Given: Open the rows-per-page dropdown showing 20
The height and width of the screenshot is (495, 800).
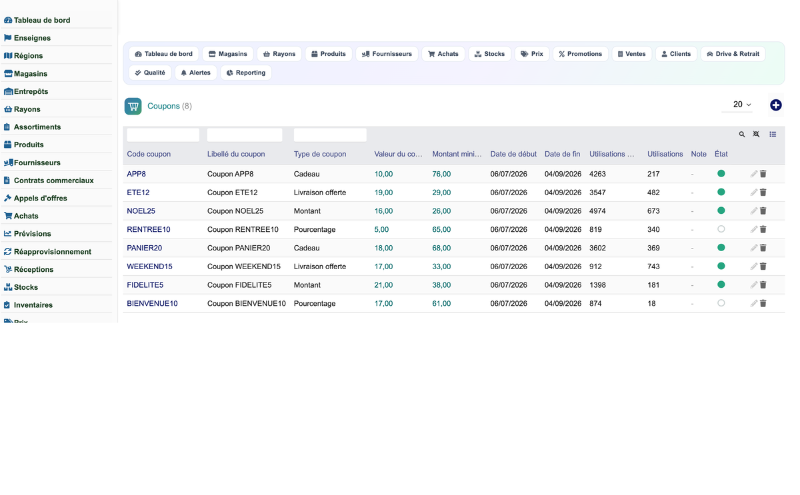Looking at the screenshot, I should click(x=738, y=105).
